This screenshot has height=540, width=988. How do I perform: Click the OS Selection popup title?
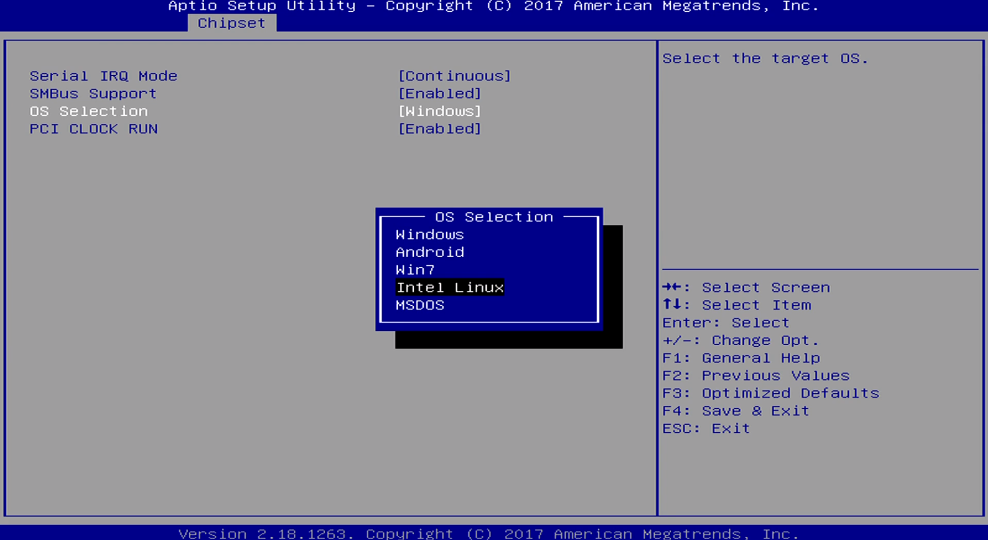pos(494,217)
